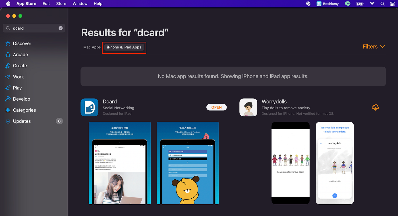The width and height of the screenshot is (398, 216).
Task: Click inside the search input field
Action: pyautogui.click(x=31, y=28)
